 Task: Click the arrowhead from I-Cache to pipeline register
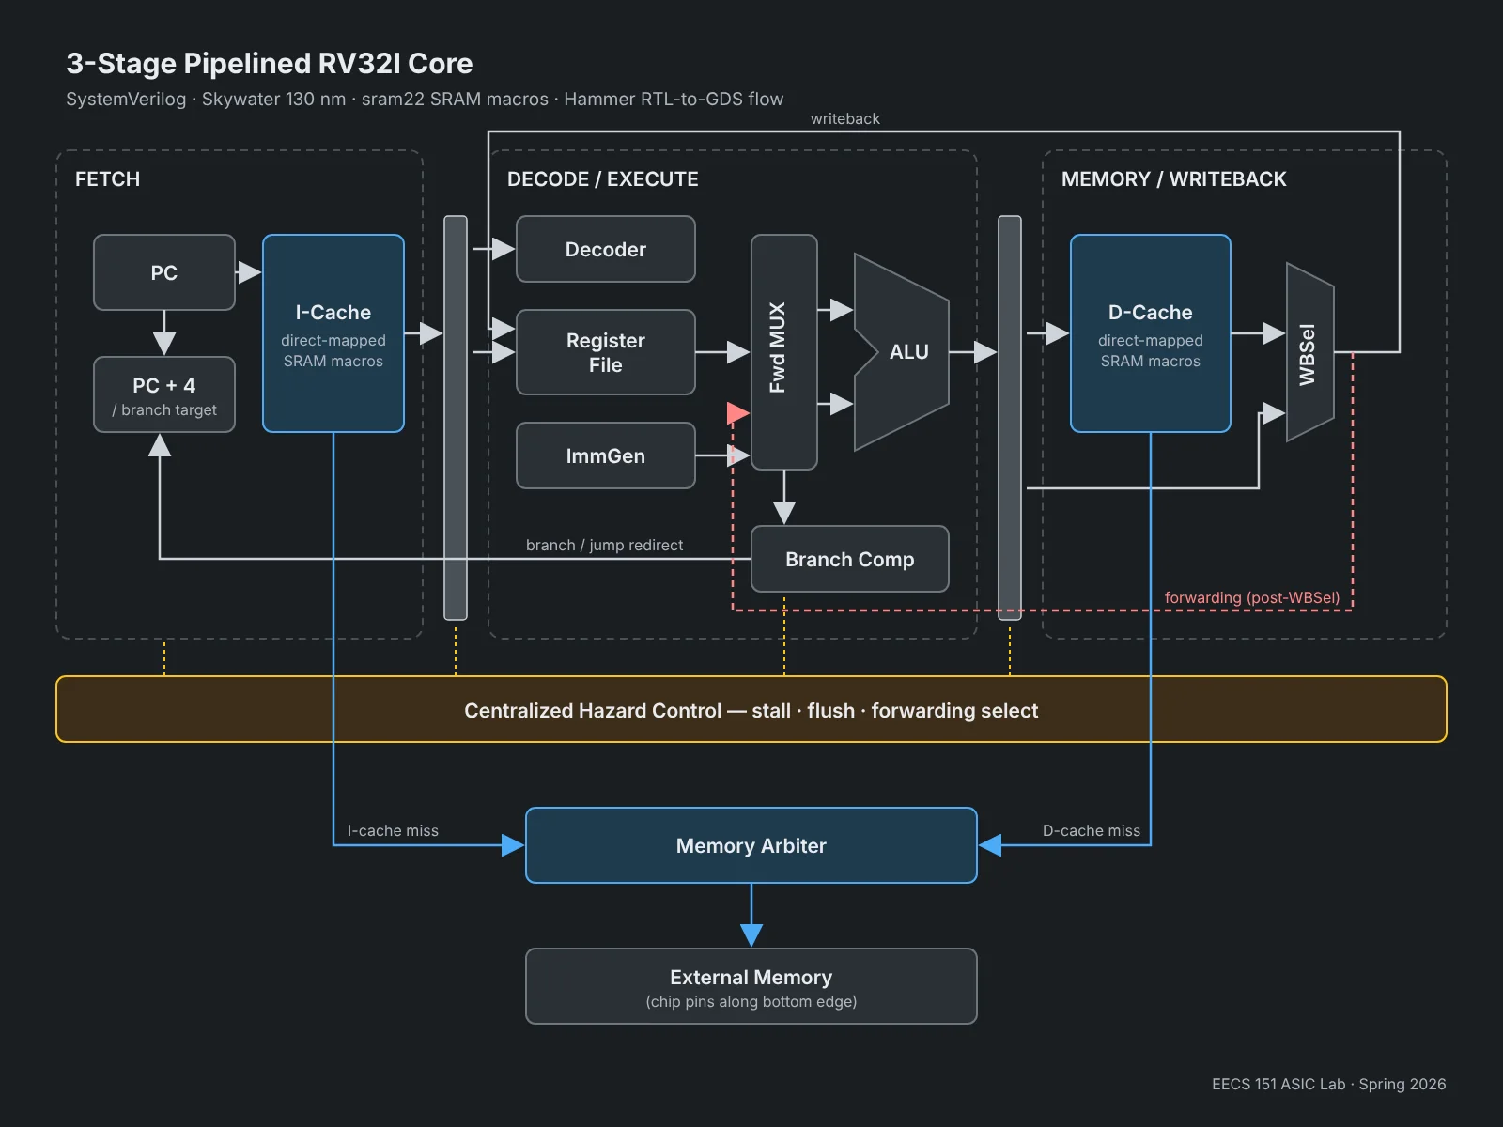coord(431,333)
